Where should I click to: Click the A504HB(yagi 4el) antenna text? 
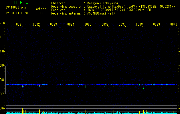click(x=101, y=13)
